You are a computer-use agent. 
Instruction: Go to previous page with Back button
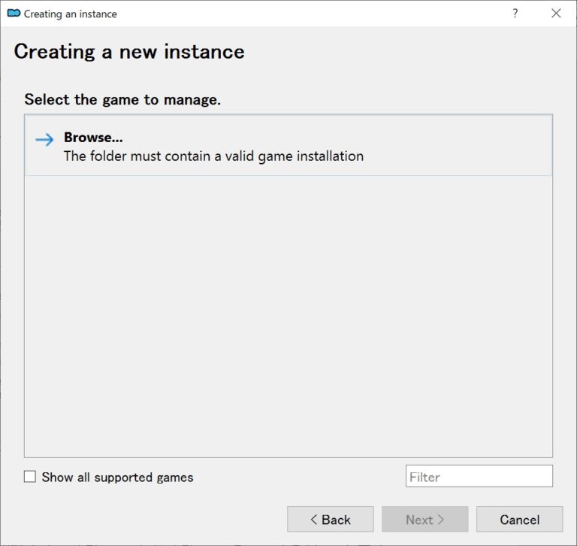[x=330, y=519]
